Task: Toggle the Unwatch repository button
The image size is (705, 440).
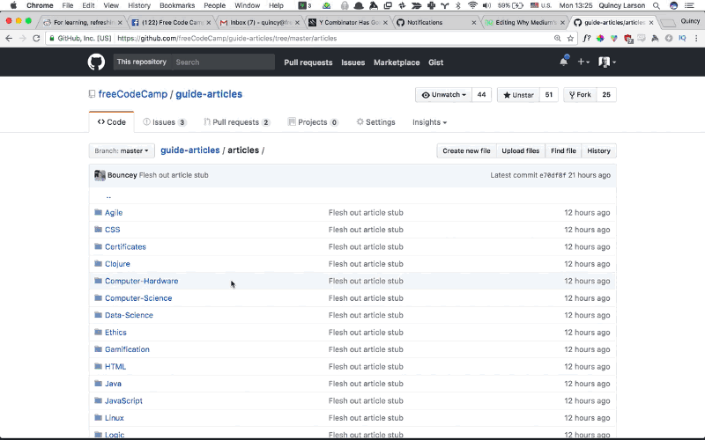Action: 444,95
